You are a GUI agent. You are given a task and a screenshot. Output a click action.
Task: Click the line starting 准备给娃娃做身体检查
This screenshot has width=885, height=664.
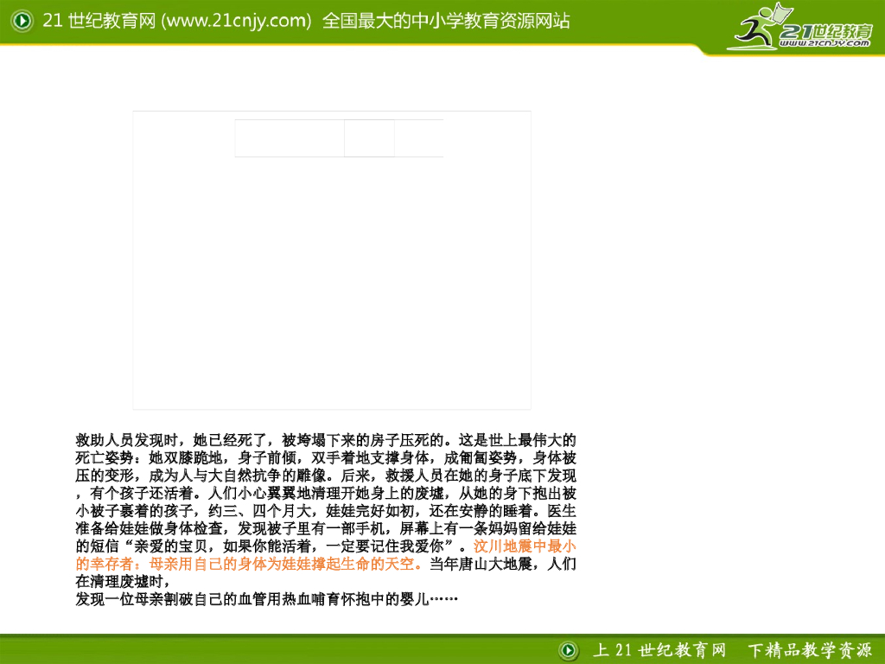326,528
